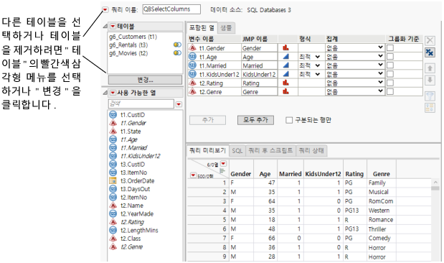Click the 추가 button
Image resolution: width=444 pixels, height=263 pixels.
[207, 120]
